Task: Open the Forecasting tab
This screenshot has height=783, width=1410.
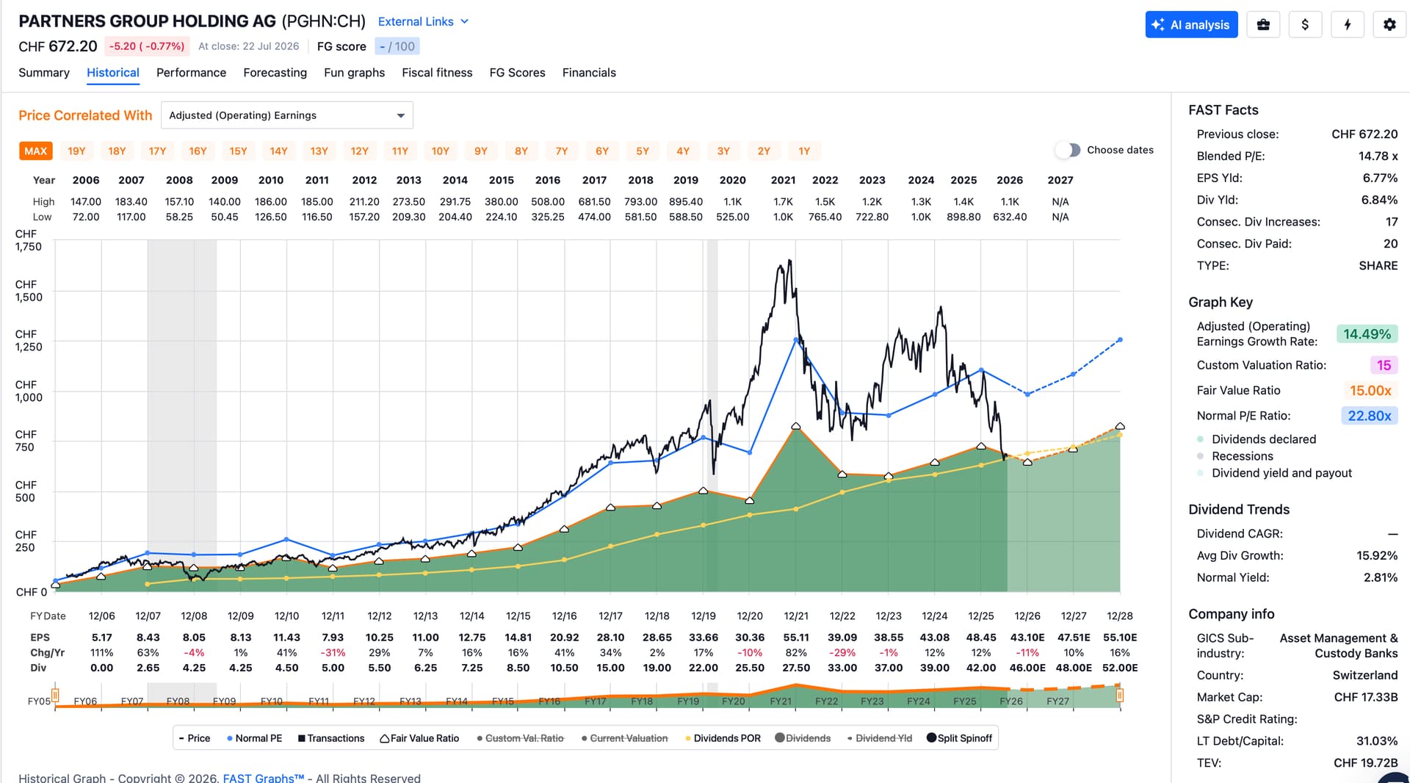Action: click(x=275, y=73)
